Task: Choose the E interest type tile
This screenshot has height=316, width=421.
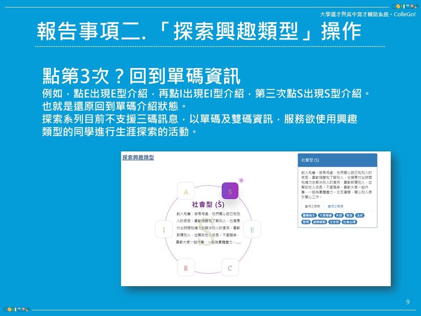Action: [x=252, y=230]
